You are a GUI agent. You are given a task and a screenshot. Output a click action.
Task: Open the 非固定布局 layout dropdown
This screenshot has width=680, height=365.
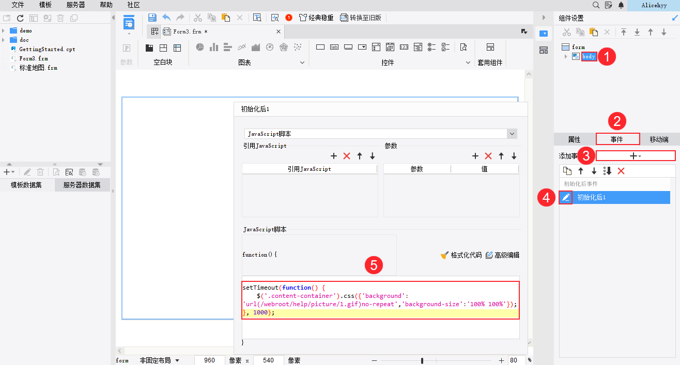coord(160,360)
